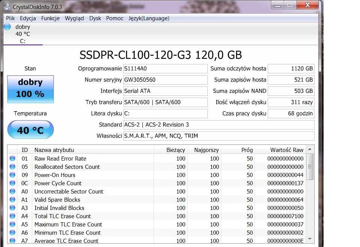Click status orb for Uncorrectable Sector Count
This screenshot has height=247, width=360.
pyautogui.click(x=12, y=191)
